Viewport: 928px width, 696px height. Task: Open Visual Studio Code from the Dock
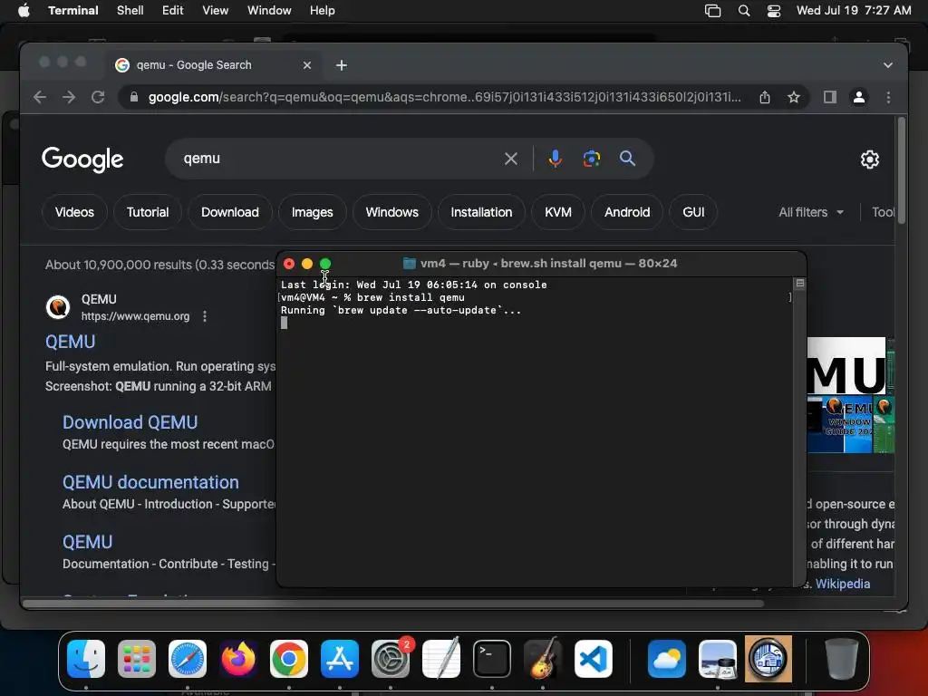coord(594,659)
